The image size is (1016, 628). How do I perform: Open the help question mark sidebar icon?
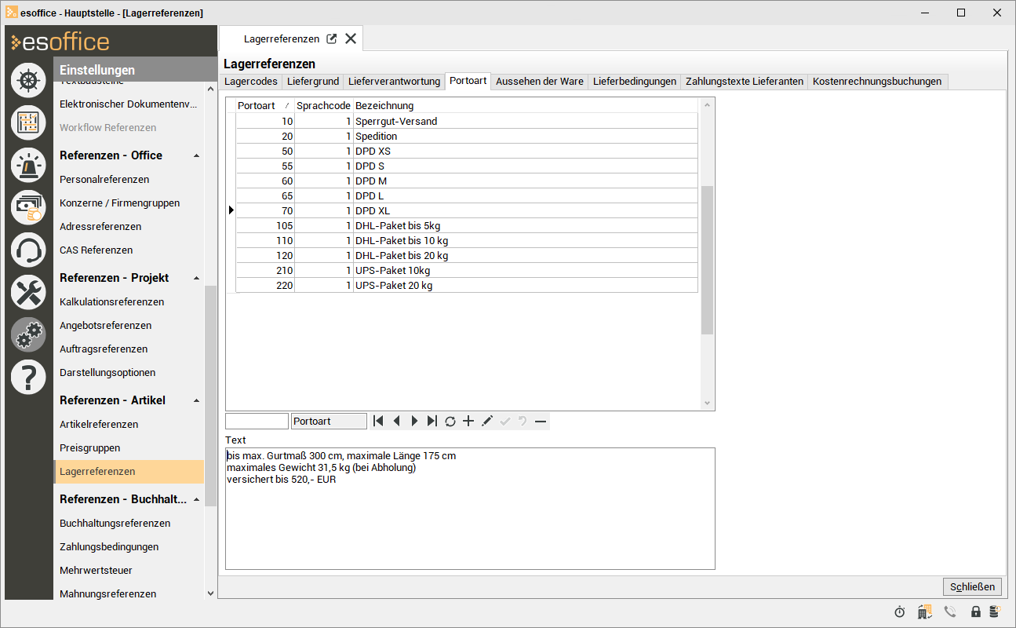pos(29,377)
